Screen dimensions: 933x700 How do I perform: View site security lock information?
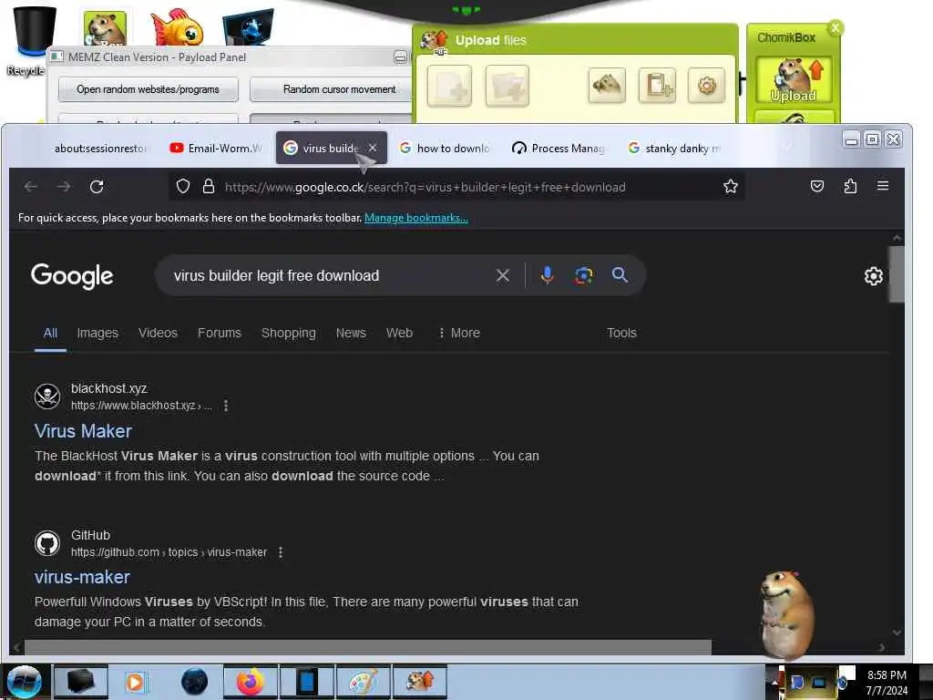tap(209, 187)
